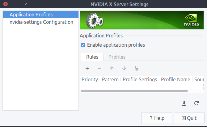Viewport: 207px width, 127px height.
Task: Reload profiles with the refresh icon
Action: coord(196,103)
